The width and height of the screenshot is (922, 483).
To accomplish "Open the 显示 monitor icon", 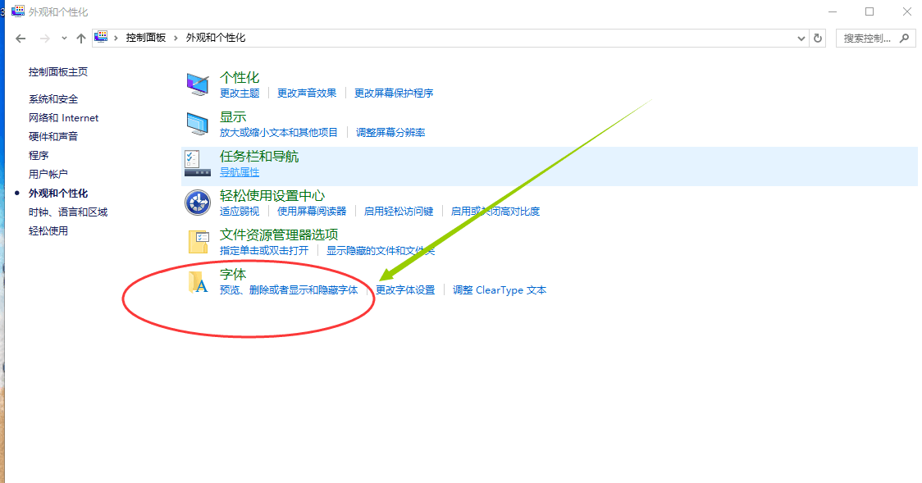I will click(198, 124).
